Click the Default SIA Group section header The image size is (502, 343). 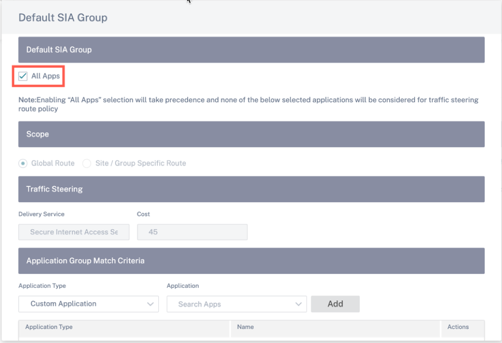(251, 50)
